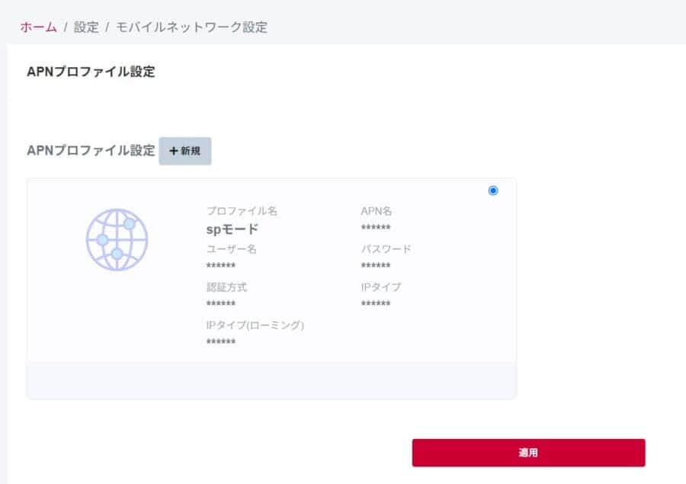Click the empty footer strip of profile card
This screenshot has height=484, width=686.
click(x=271, y=380)
